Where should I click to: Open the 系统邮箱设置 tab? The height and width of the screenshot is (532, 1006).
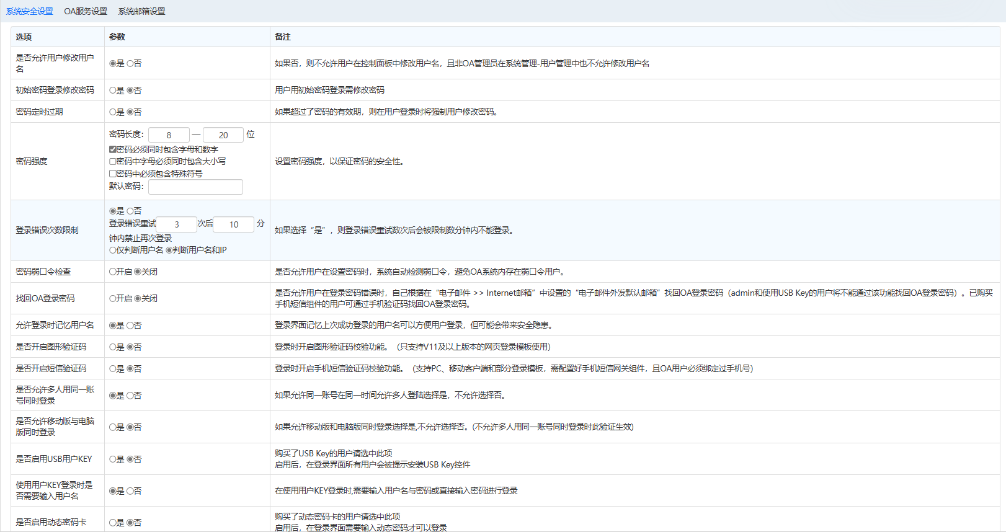tap(141, 11)
